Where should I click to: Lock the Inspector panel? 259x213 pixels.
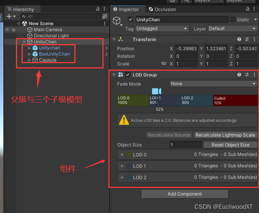click(248, 9)
